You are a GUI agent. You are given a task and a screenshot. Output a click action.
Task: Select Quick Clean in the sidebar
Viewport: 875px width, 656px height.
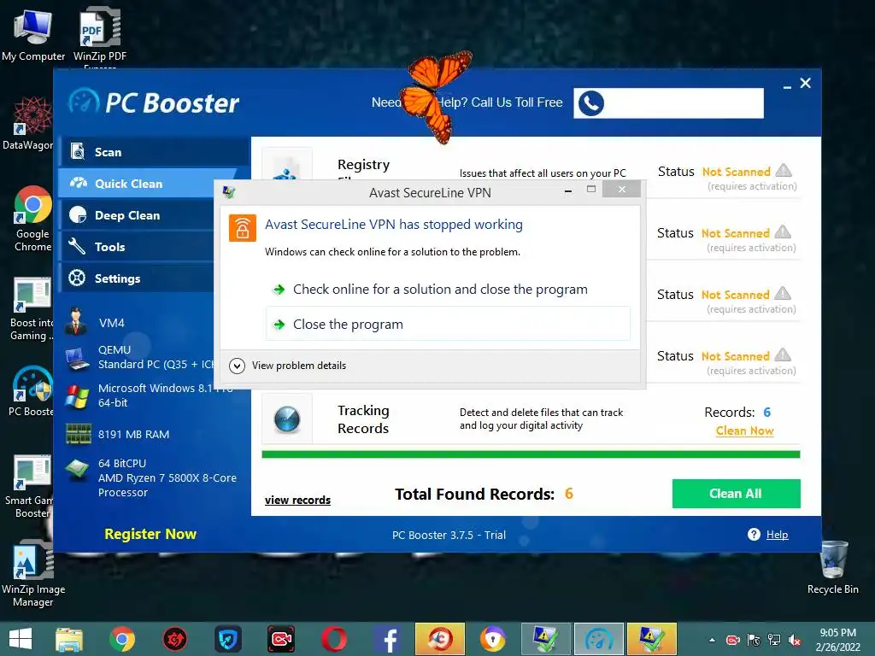[148, 184]
